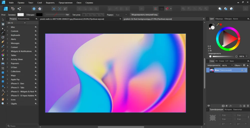Expand the Keyboards assets group
Image resolution: width=250 pixels, height=128 pixels.
tap(7, 35)
